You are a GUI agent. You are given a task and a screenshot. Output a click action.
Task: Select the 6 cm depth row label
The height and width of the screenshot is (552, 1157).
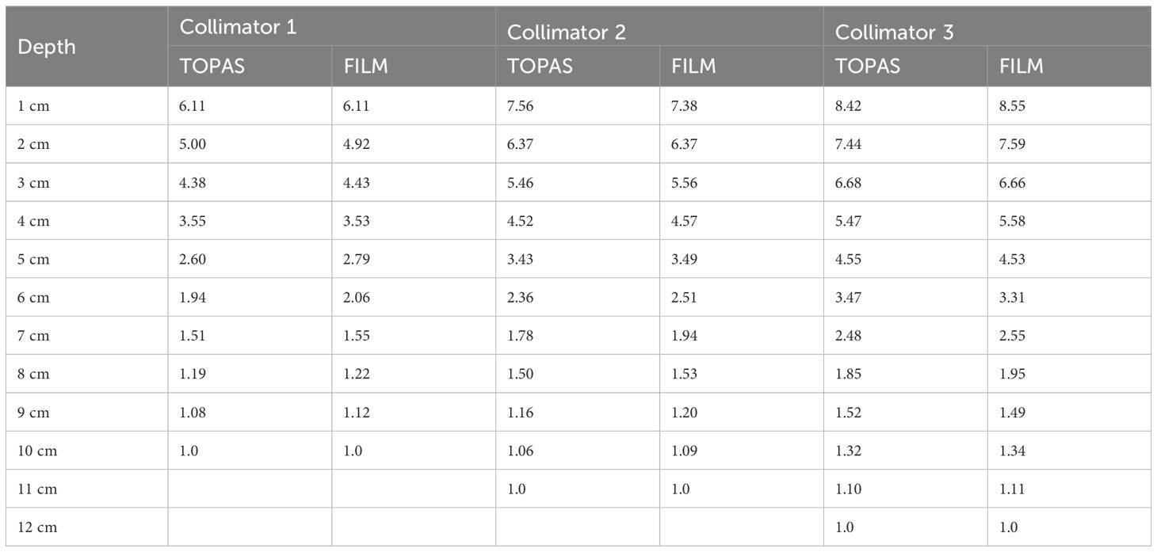click(x=33, y=298)
